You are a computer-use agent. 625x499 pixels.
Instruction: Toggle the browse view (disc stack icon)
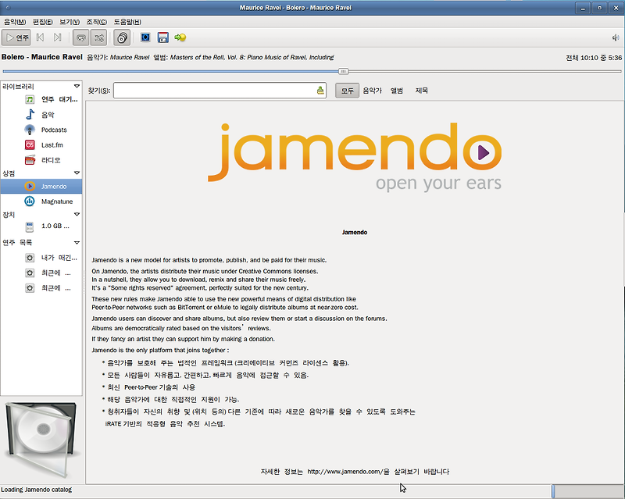point(122,37)
